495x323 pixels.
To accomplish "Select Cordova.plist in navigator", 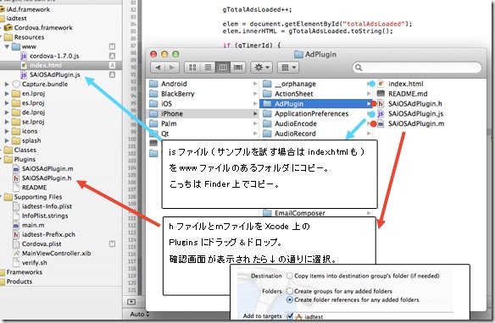I will coord(42,244).
